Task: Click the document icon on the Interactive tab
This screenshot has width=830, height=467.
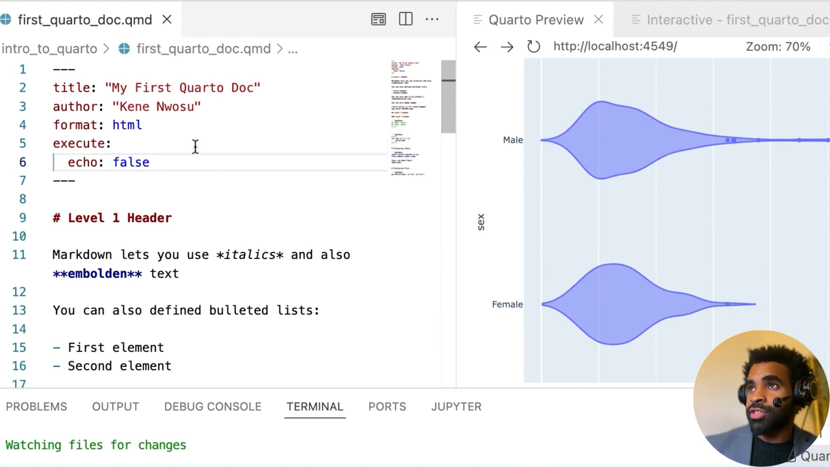Action: coord(636,19)
